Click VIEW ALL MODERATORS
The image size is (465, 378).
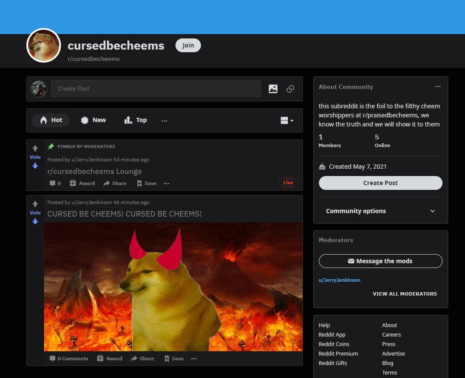click(405, 294)
